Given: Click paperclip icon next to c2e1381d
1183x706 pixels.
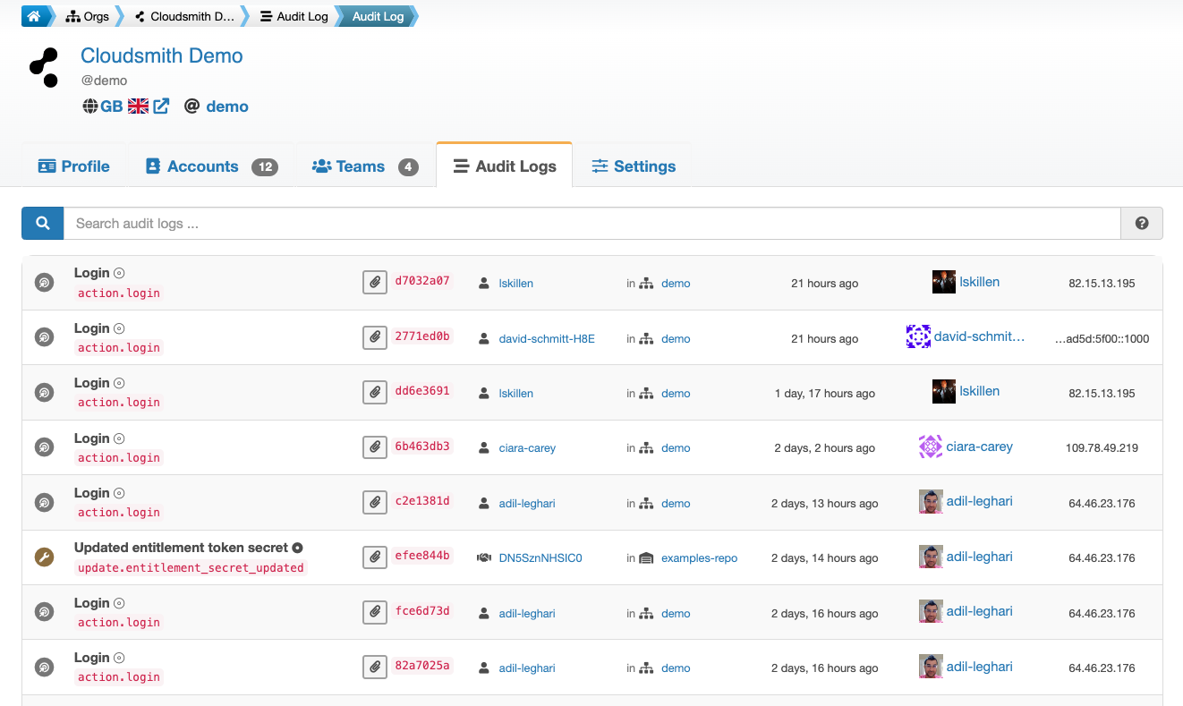Looking at the screenshot, I should point(374,502).
